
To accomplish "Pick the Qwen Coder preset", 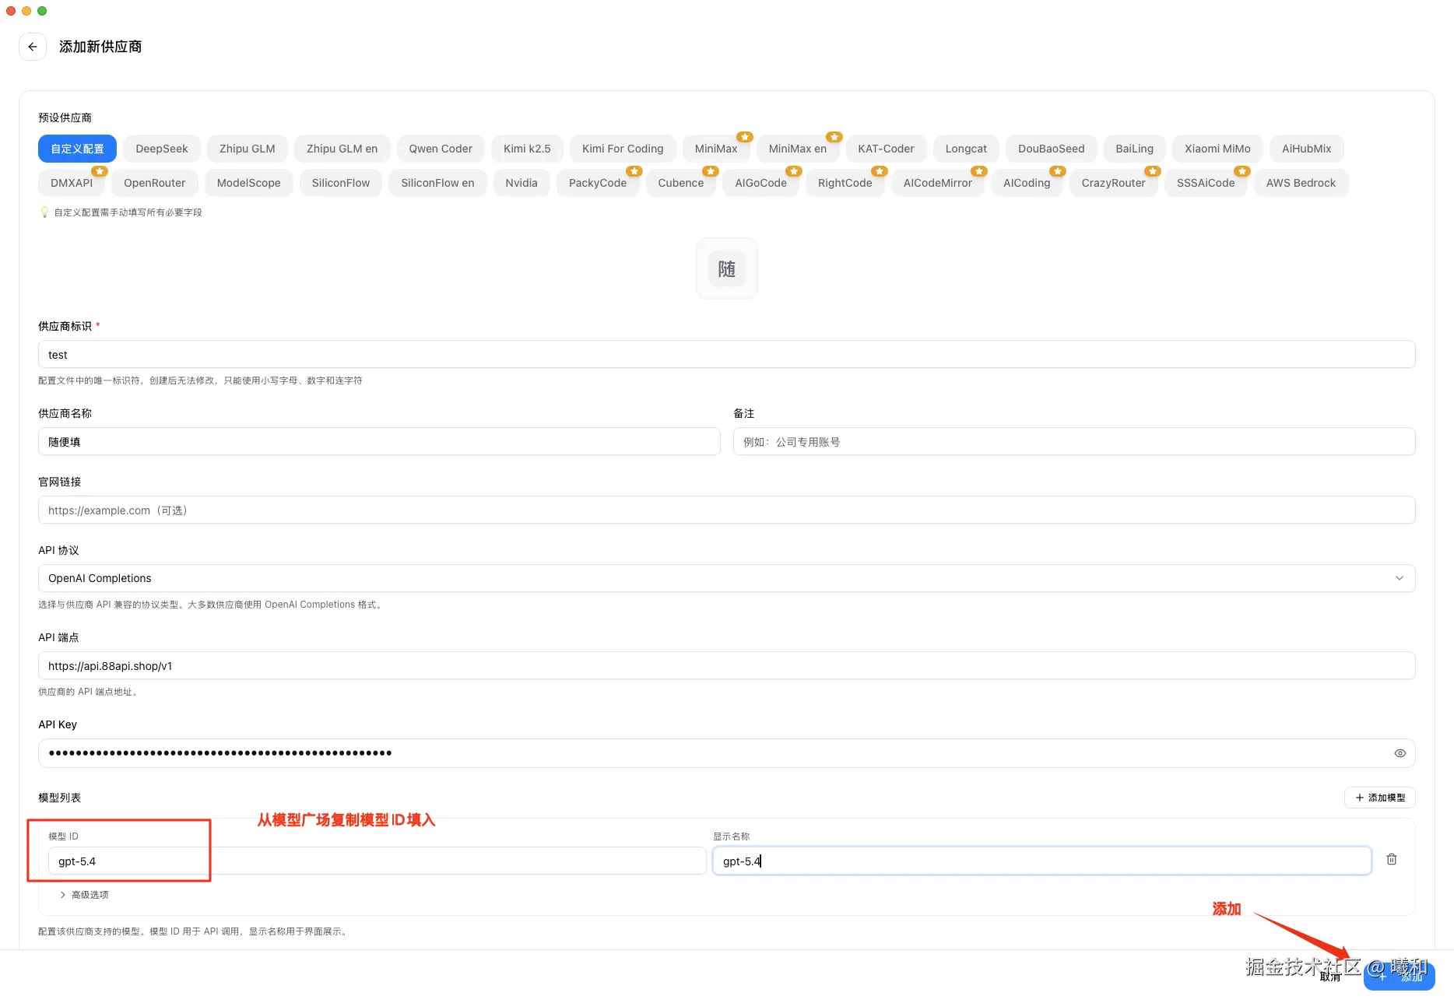I will point(441,149).
